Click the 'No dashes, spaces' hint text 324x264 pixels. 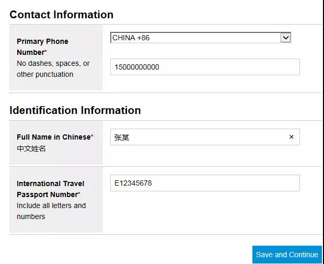(x=53, y=69)
